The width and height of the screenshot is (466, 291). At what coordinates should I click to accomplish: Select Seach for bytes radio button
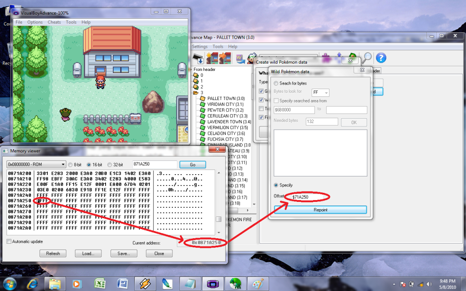tap(276, 83)
